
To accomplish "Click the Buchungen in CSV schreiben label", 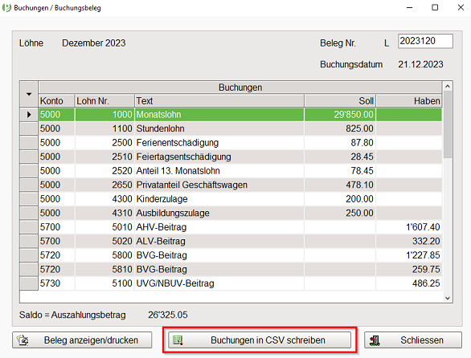I will (268, 340).
